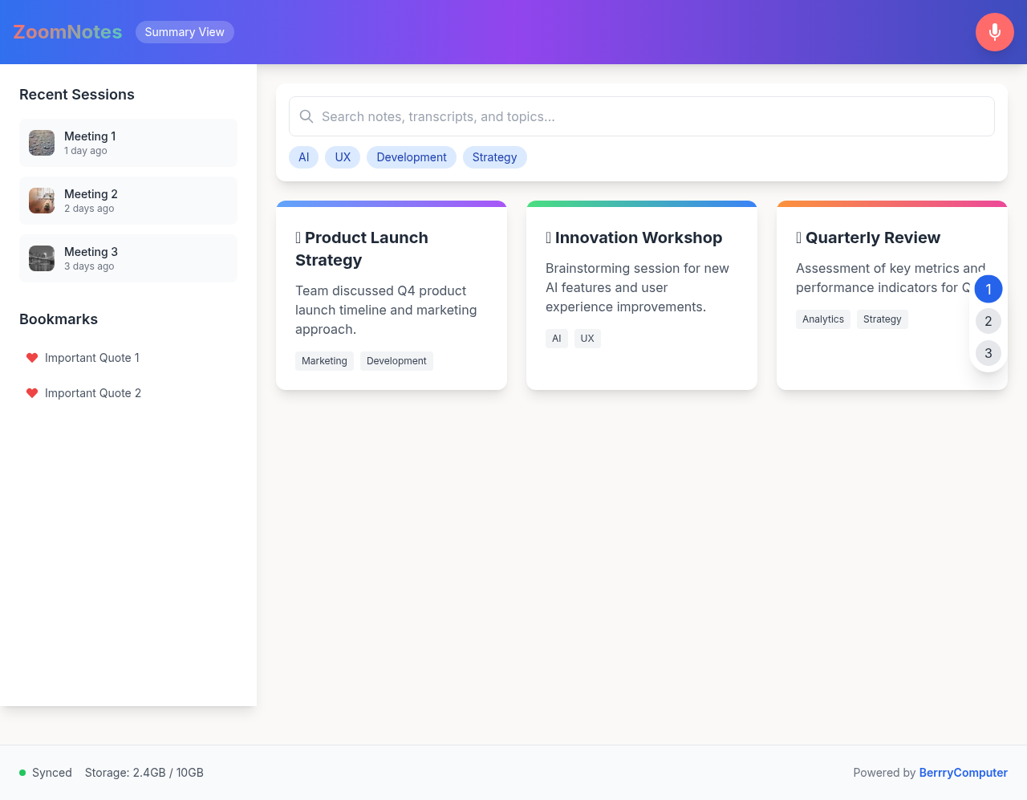Image resolution: width=1027 pixels, height=800 pixels.
Task: Click the storage usage indicator
Action: tap(144, 773)
